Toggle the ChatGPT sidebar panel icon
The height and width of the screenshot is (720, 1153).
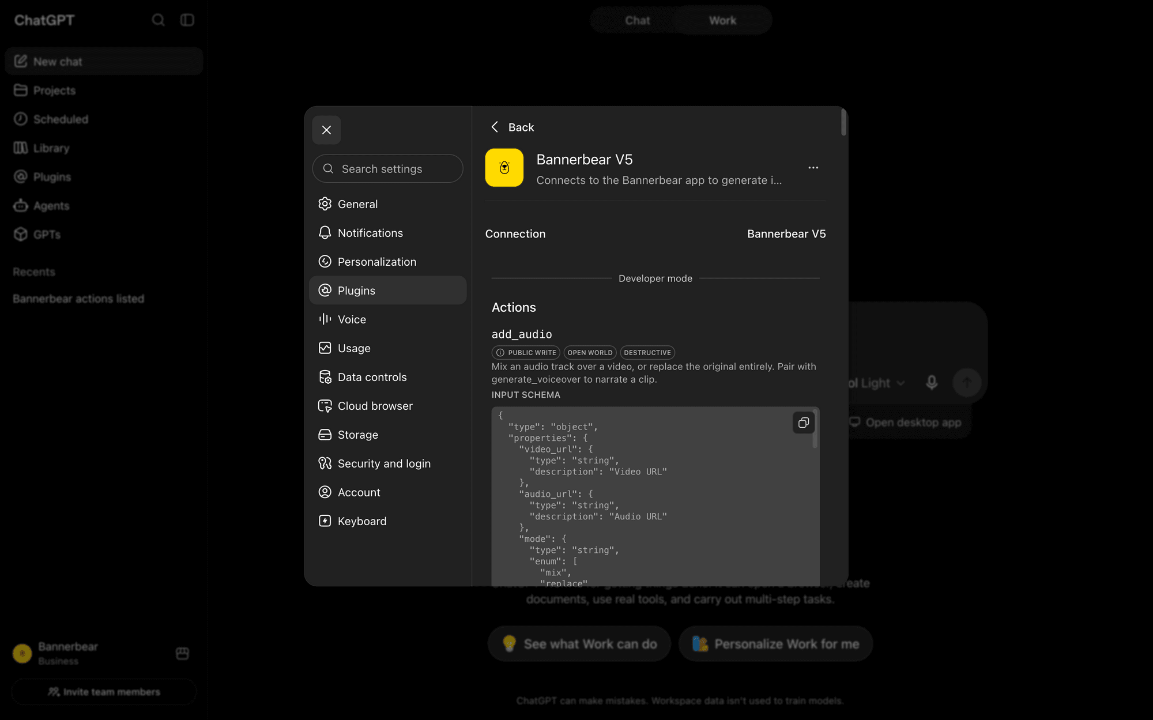coord(187,20)
